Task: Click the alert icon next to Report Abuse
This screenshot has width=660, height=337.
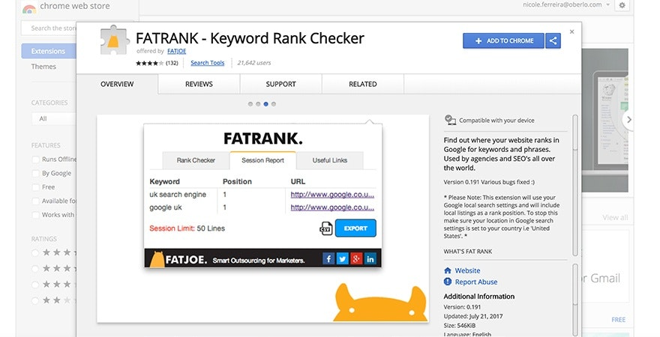Action: 448,282
